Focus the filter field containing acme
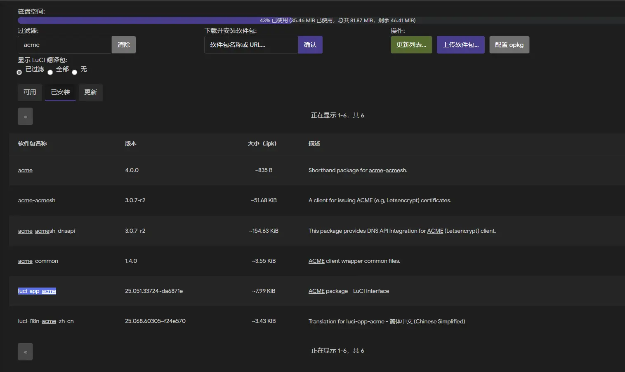 click(x=64, y=45)
